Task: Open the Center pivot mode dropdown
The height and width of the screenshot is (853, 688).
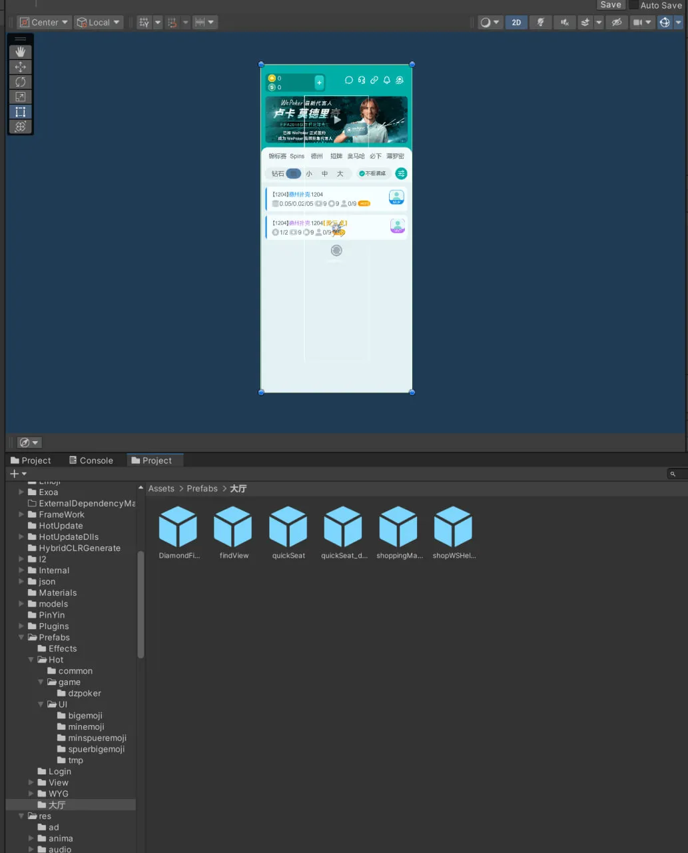Action: coord(45,23)
